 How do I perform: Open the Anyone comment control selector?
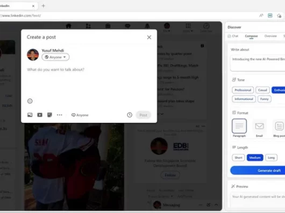tap(80, 115)
